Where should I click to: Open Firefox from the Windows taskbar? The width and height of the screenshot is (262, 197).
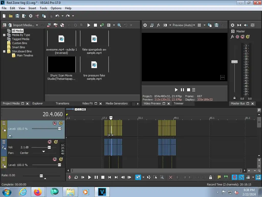click(38, 192)
